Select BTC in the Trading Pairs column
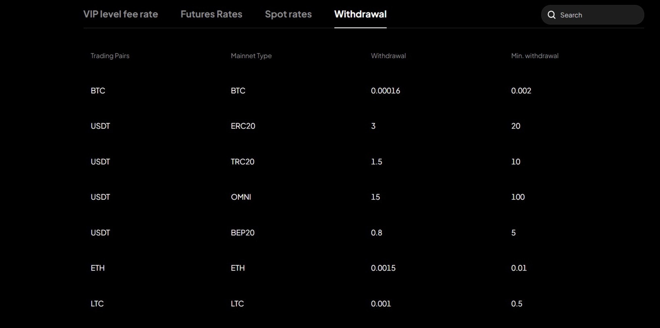The width and height of the screenshot is (660, 328). (x=98, y=91)
